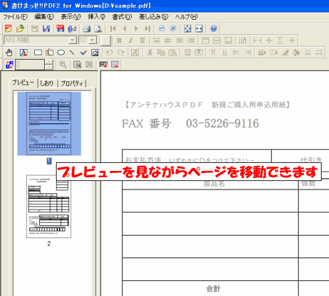Open the 差し込み(S) menu
329x296 pixels.
tap(154, 17)
